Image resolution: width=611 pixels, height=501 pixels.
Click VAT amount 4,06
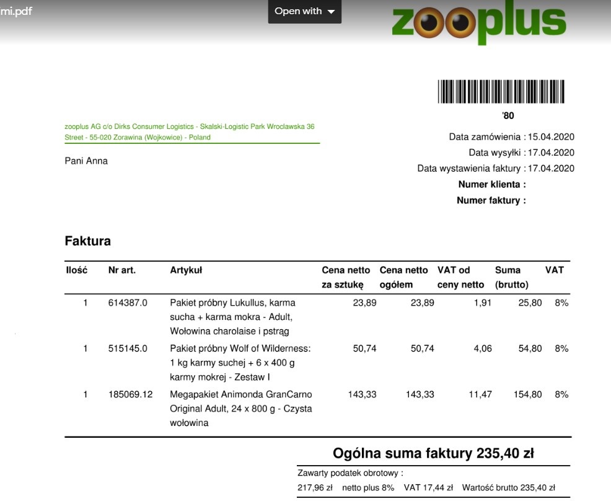tap(483, 348)
